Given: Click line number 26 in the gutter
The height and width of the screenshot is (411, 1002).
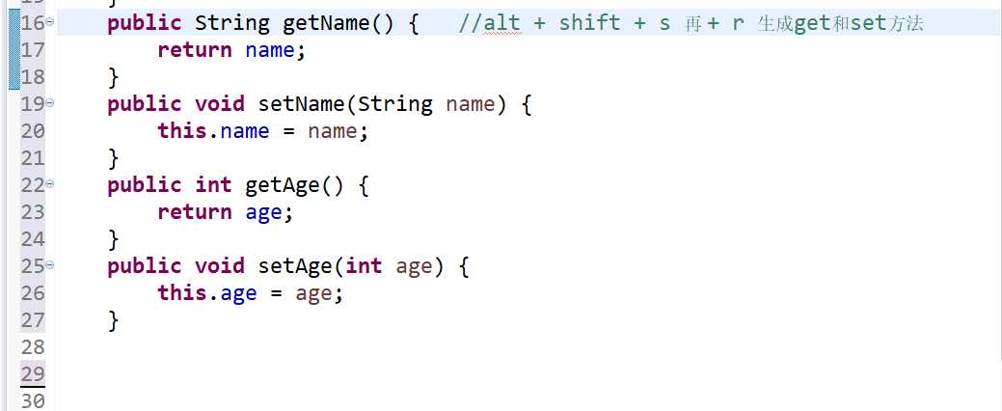Looking at the screenshot, I should pyautogui.click(x=32, y=293).
